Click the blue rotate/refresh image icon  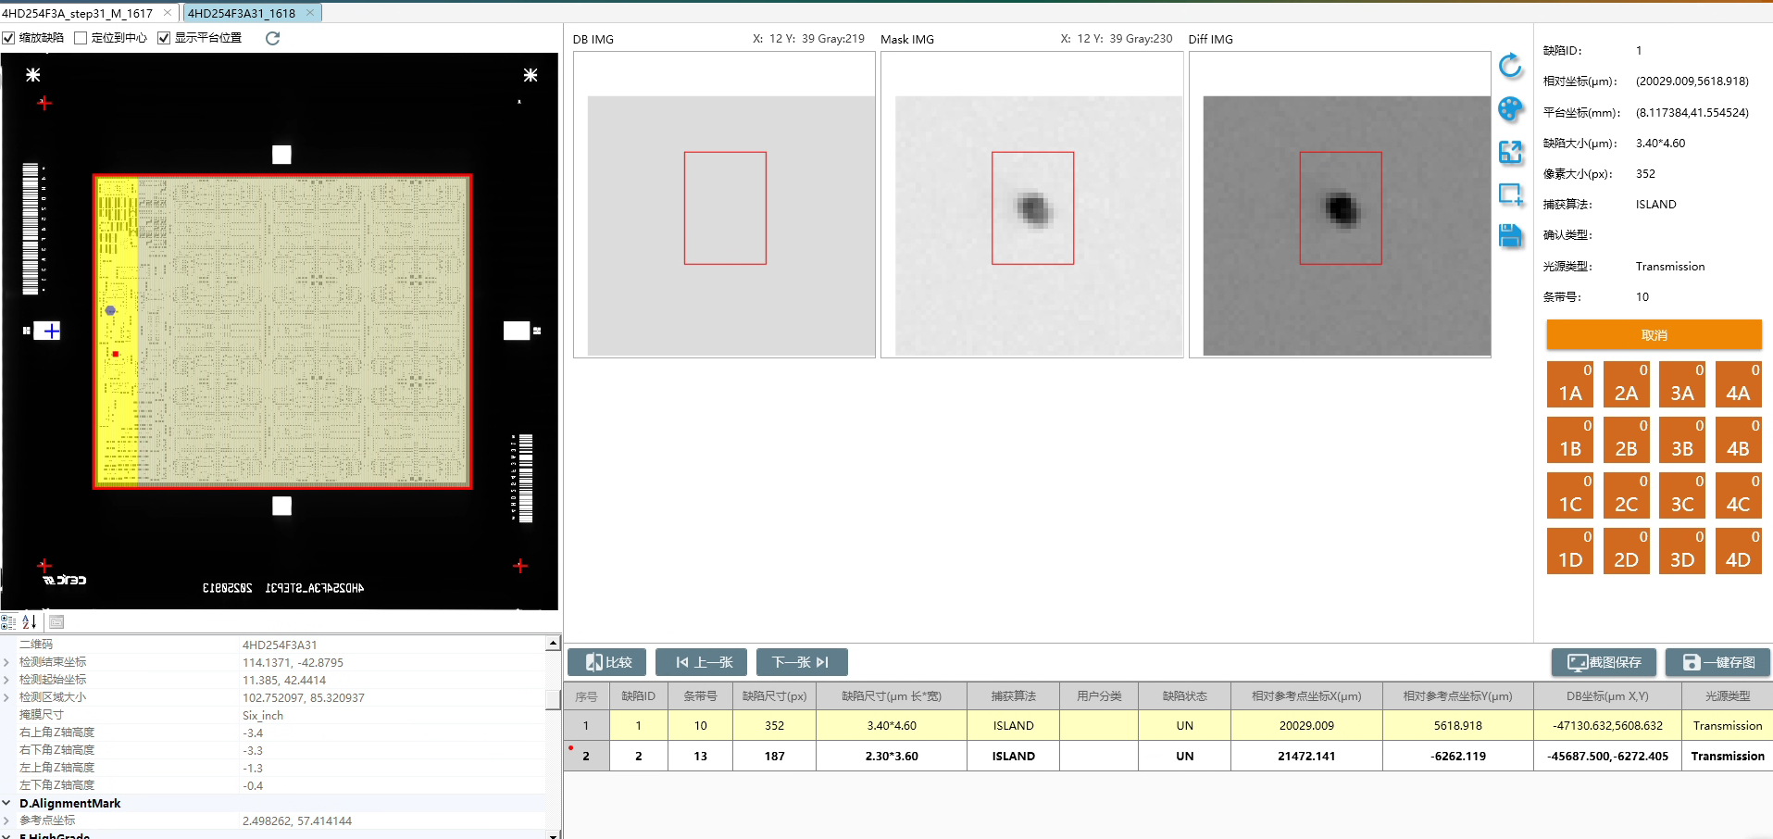(x=1510, y=66)
